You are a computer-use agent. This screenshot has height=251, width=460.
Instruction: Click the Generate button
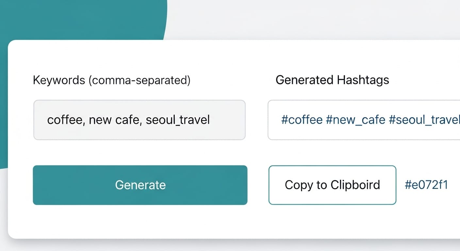click(140, 185)
